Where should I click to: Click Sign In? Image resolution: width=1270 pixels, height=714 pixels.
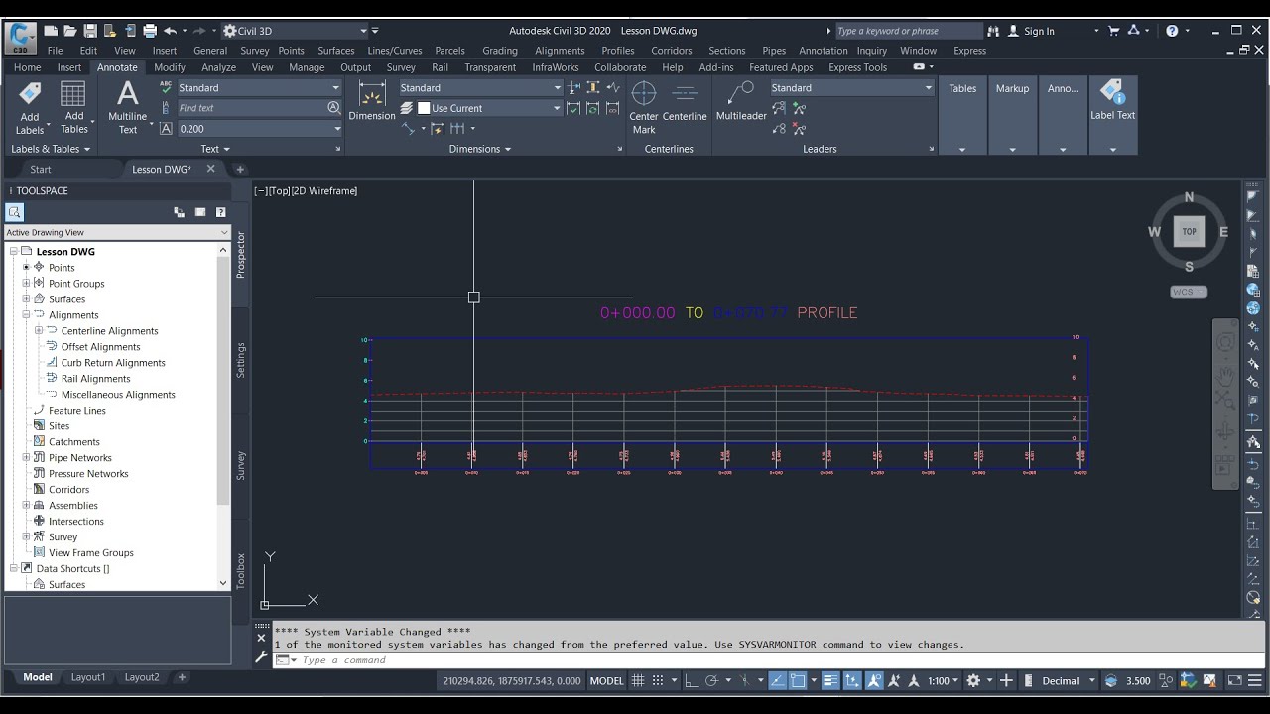(x=1039, y=31)
